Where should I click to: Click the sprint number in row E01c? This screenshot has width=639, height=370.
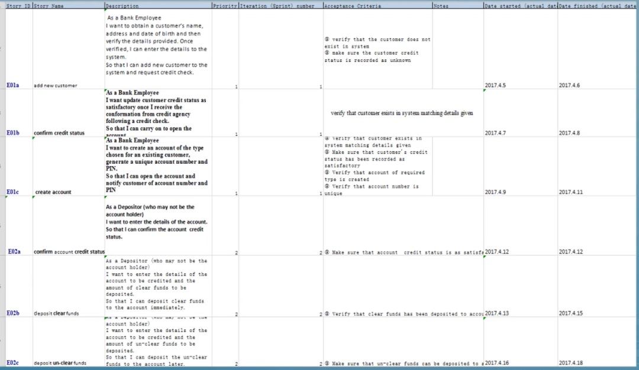click(x=321, y=193)
